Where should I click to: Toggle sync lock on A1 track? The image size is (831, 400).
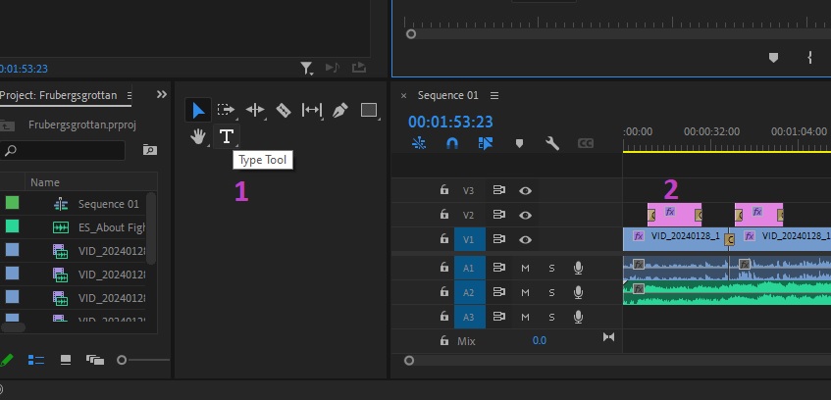(498, 268)
